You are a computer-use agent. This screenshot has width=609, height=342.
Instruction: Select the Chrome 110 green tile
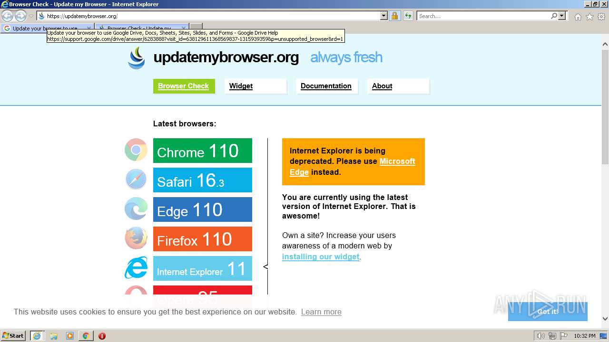(203, 151)
